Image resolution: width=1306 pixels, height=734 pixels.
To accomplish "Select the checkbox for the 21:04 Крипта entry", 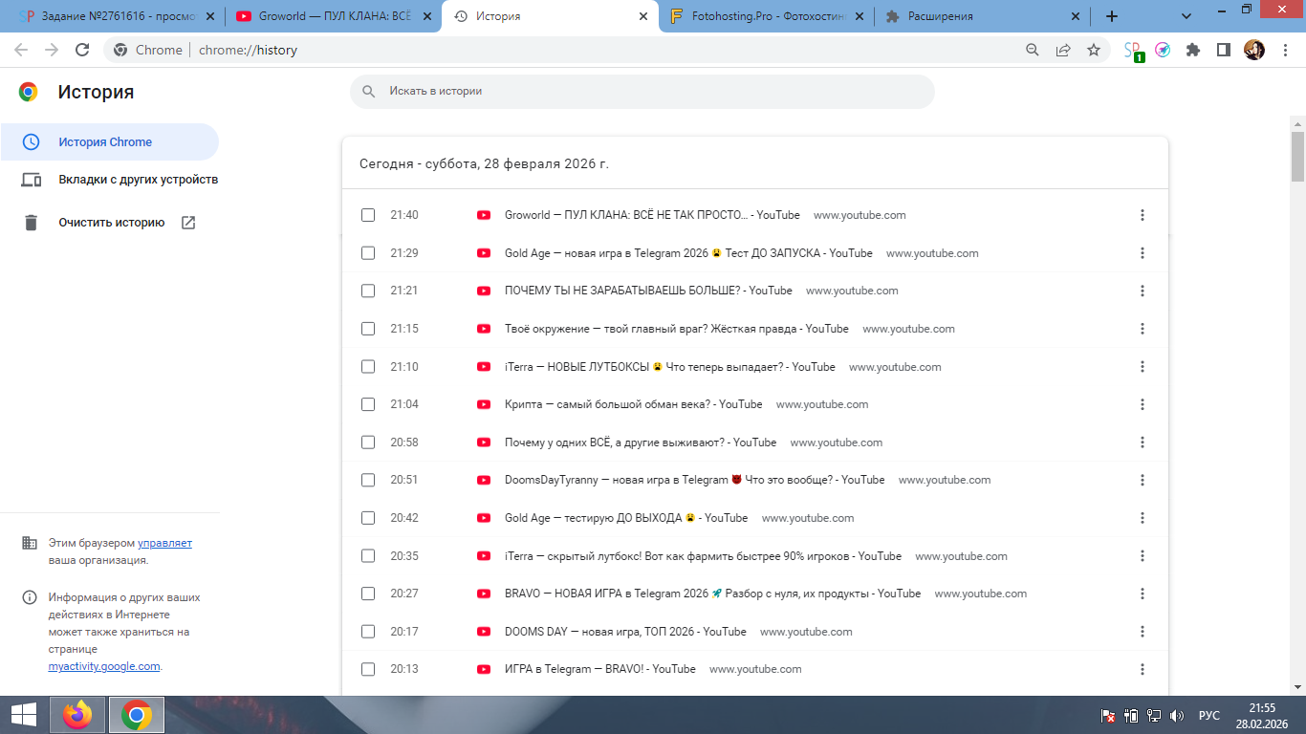I will (368, 404).
